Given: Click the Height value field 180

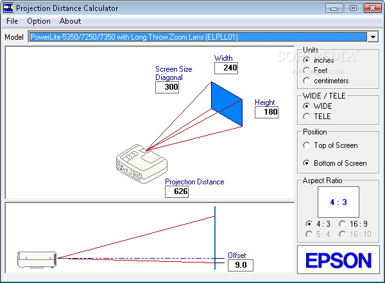Looking at the screenshot, I should pyautogui.click(x=267, y=112).
